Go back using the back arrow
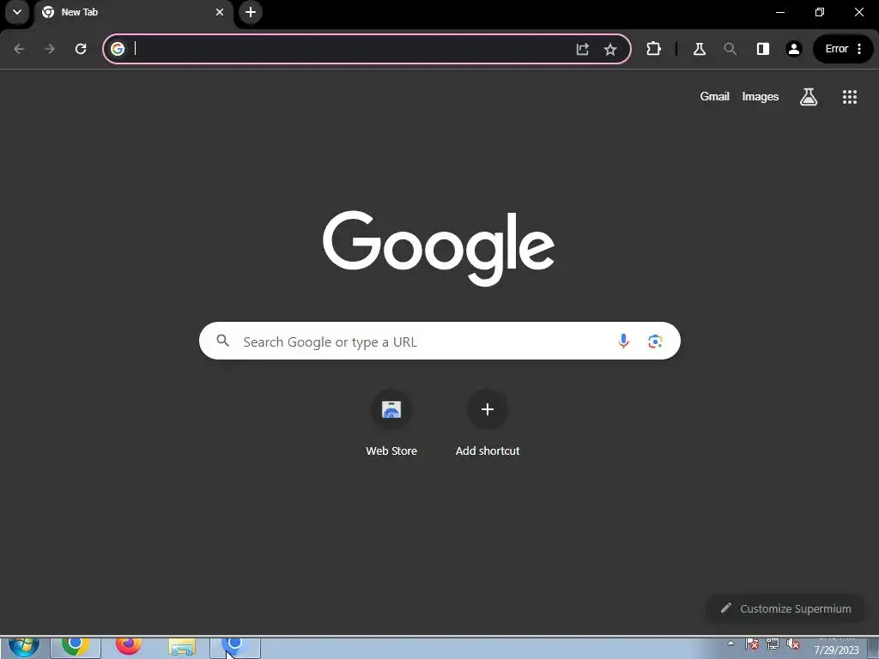 tap(19, 49)
